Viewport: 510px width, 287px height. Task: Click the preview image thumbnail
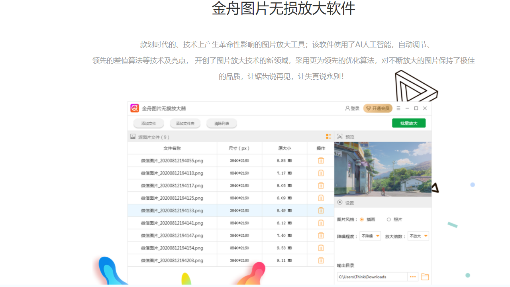click(383, 169)
